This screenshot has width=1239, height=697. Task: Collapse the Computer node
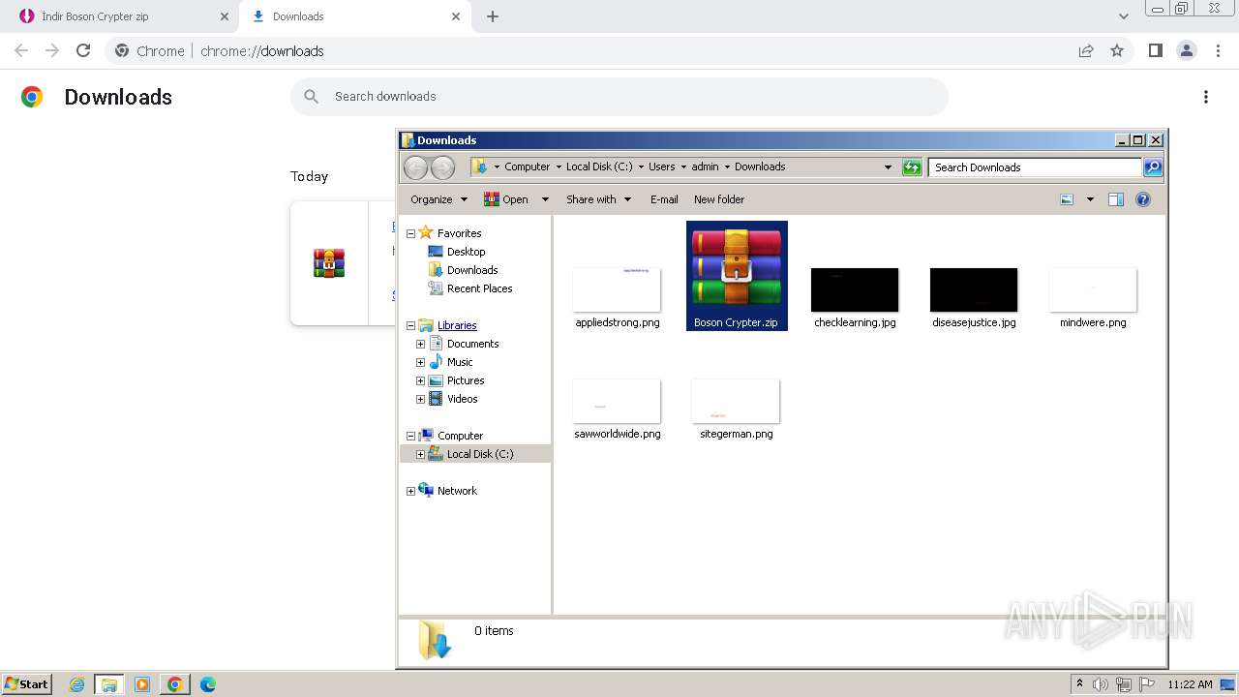(x=410, y=437)
